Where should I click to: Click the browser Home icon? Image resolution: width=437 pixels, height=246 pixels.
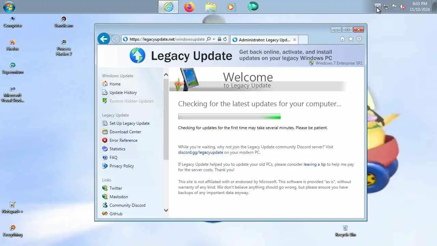pyautogui.click(x=342, y=39)
